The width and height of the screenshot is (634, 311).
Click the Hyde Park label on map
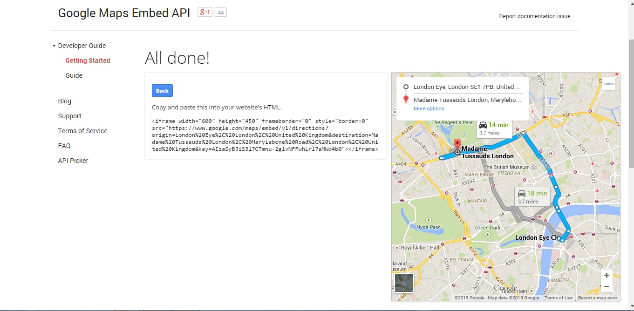(428, 227)
